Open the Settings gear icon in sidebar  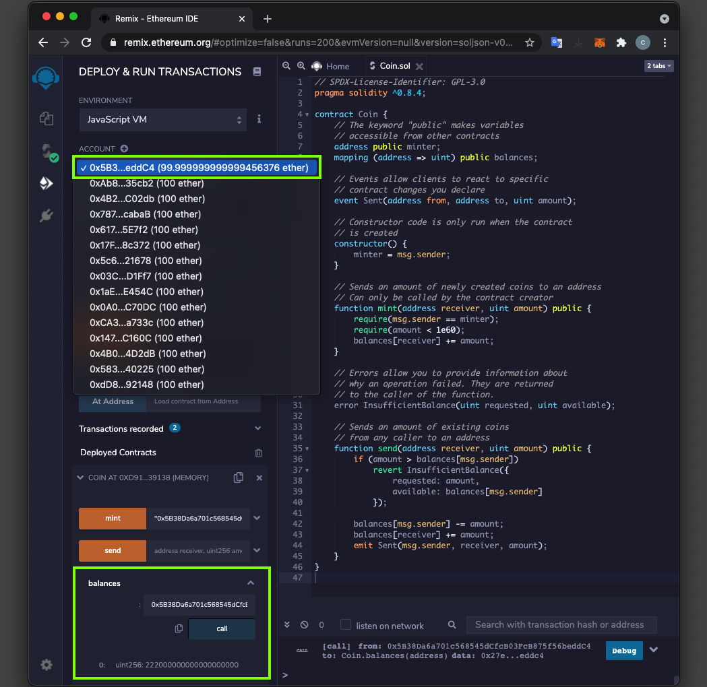[x=46, y=665]
